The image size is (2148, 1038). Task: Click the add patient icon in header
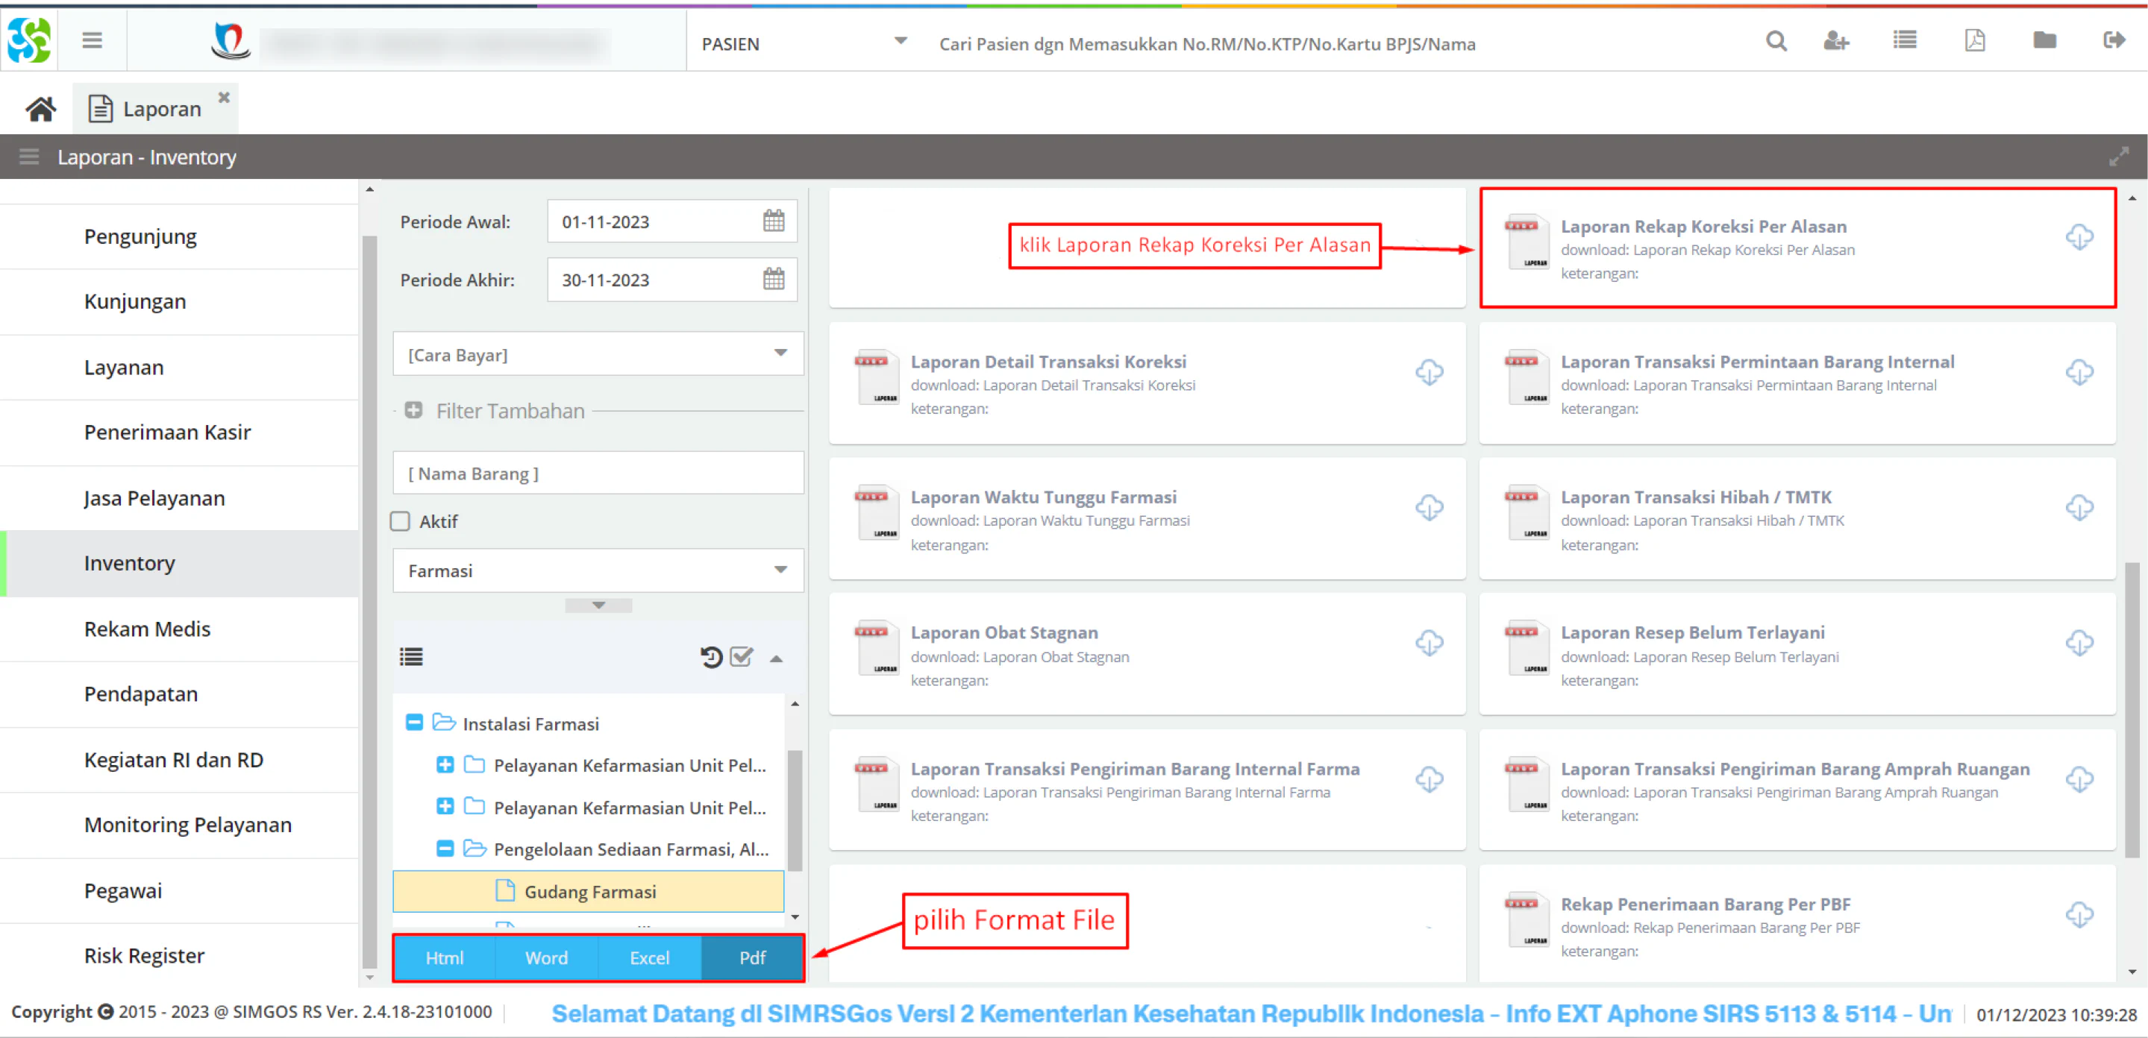pyautogui.click(x=1835, y=42)
